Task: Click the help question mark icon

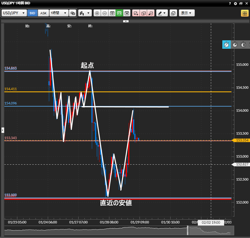Action: coord(230,3)
